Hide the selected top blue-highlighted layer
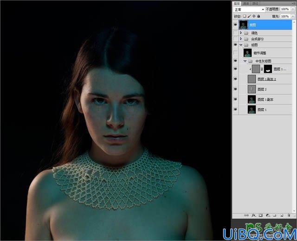The height and width of the screenshot is (241, 297). click(x=235, y=25)
